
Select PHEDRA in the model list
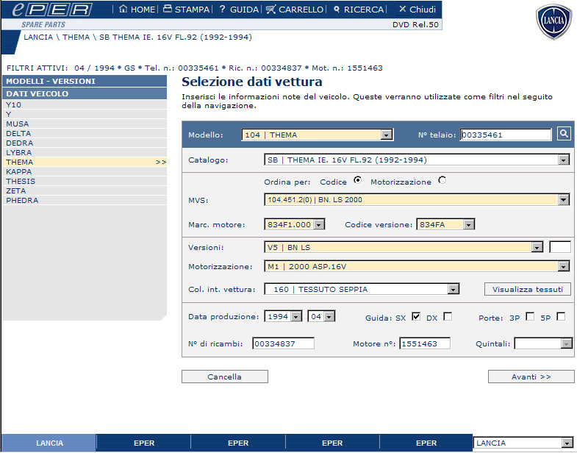pos(85,200)
